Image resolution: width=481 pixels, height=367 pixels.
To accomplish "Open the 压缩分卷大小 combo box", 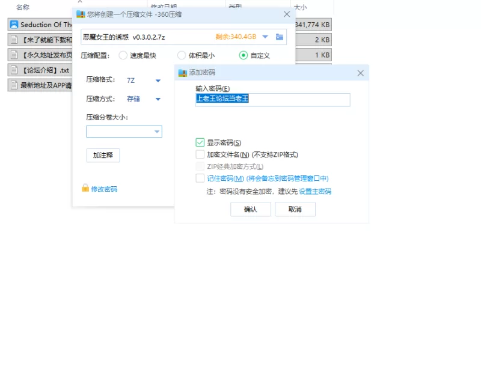I will 124,132.
